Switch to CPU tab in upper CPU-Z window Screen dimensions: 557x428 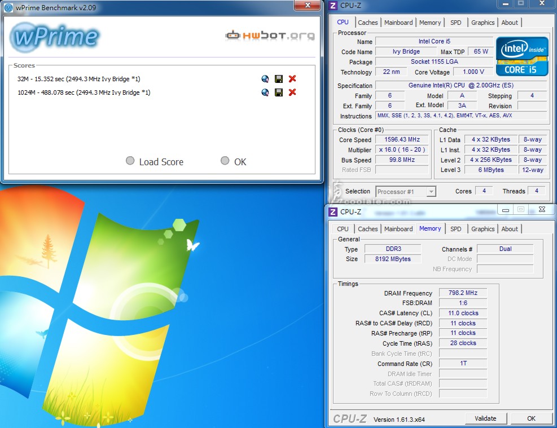(x=343, y=22)
